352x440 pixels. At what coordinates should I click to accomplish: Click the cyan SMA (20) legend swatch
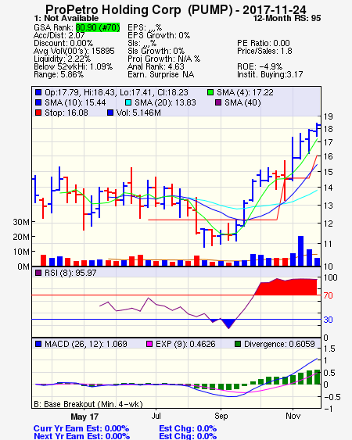128,102
